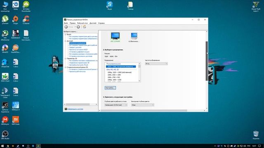Viewport: 264px width, 148px height.
Task: Open the 2.docx file on desktop
Action: 16,77
